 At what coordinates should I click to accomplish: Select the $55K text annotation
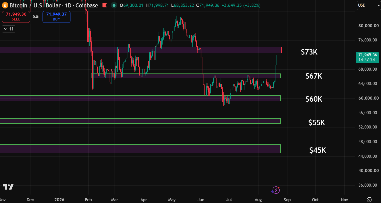[x=317, y=123]
